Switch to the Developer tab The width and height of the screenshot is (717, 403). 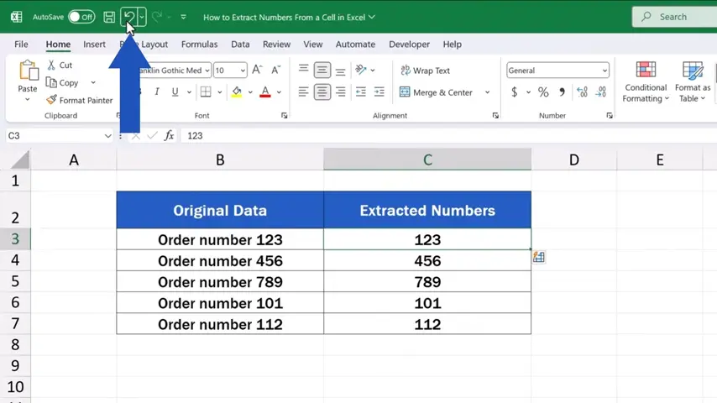tap(409, 44)
